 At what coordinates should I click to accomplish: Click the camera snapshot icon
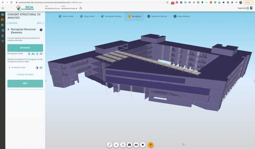click(x=130, y=145)
